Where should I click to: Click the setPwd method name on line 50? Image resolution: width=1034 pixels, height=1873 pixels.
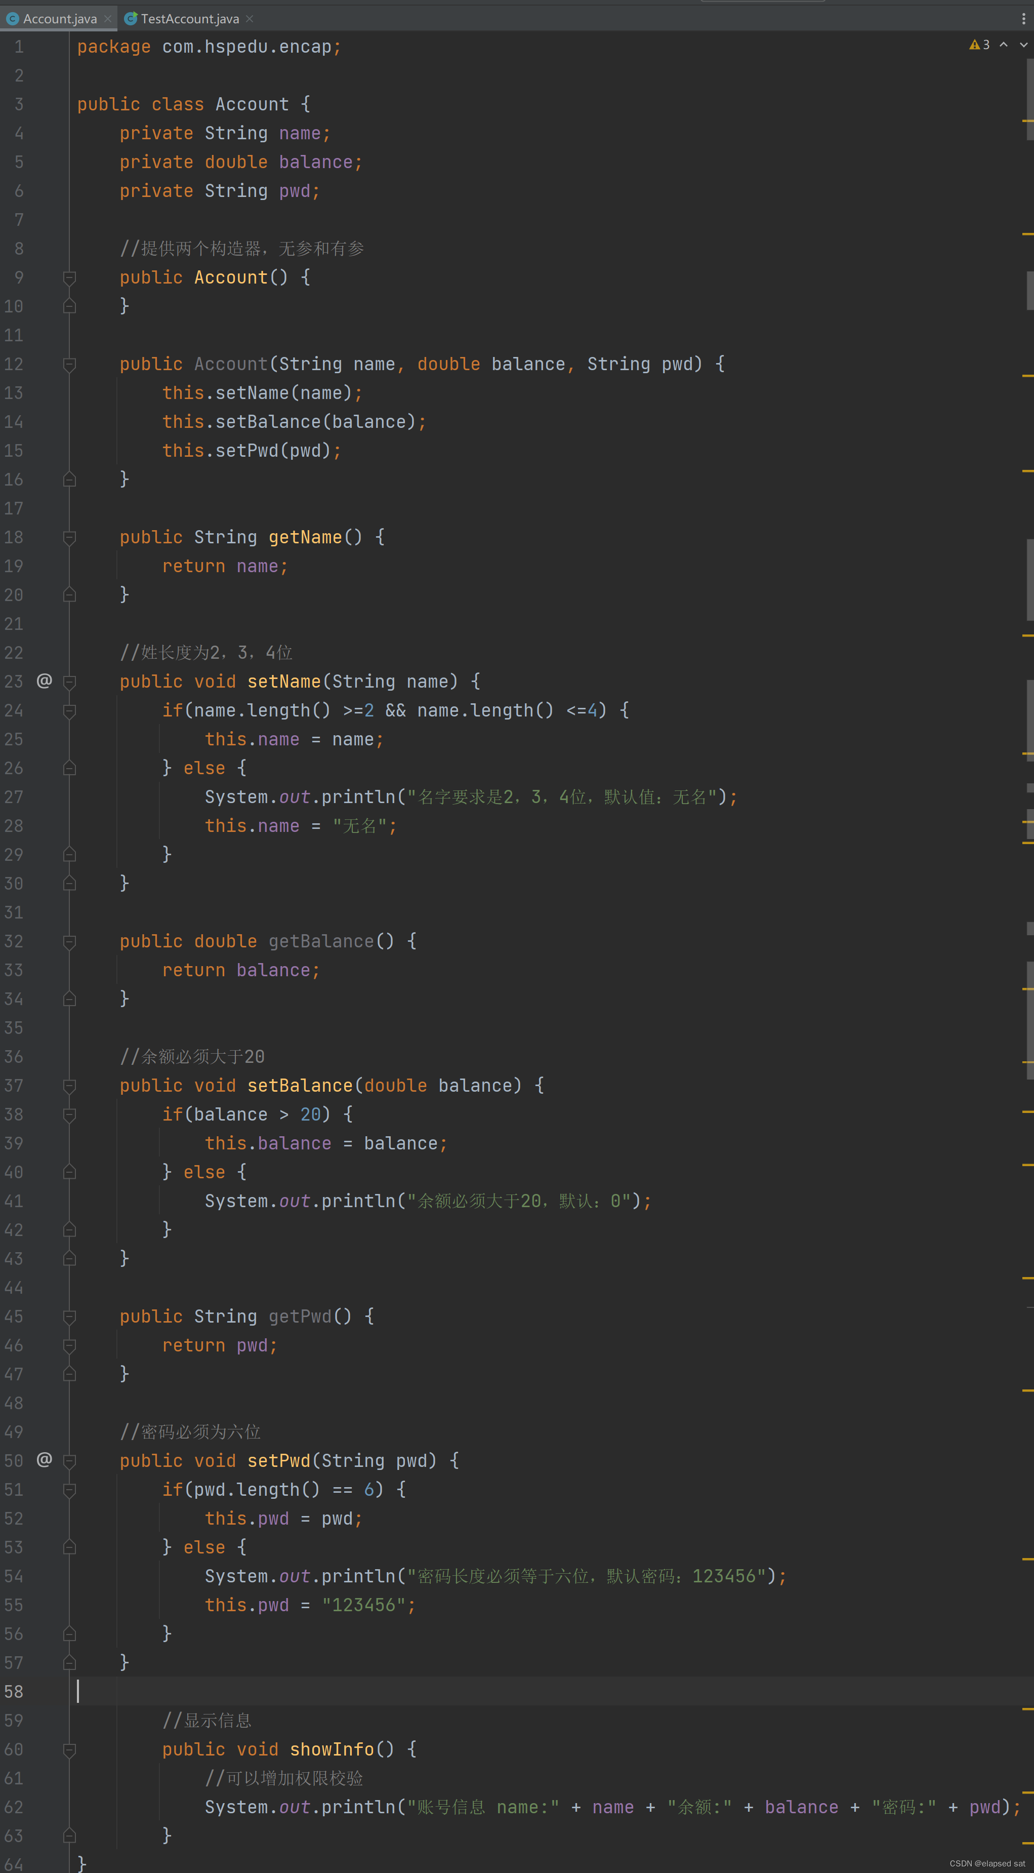click(x=279, y=1461)
